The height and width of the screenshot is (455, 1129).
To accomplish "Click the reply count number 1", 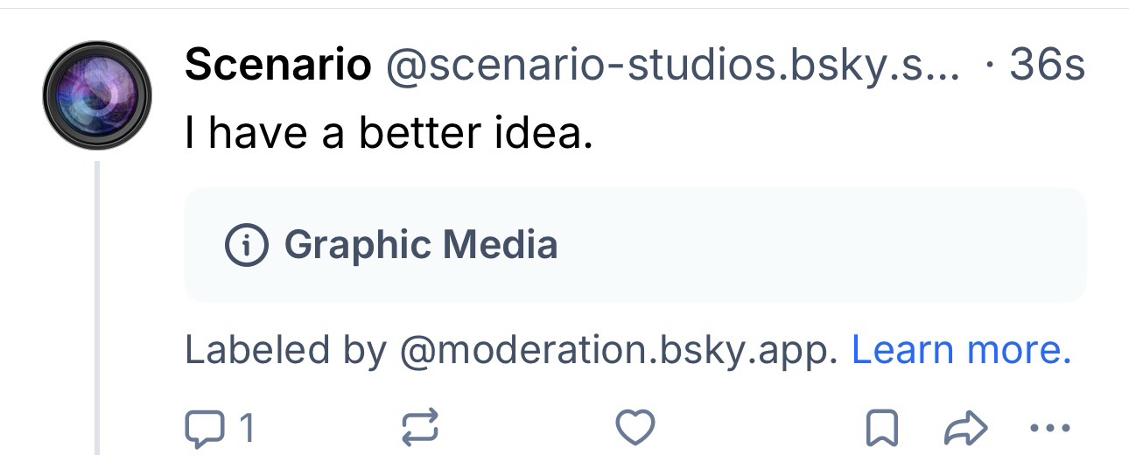I will 246,429.
